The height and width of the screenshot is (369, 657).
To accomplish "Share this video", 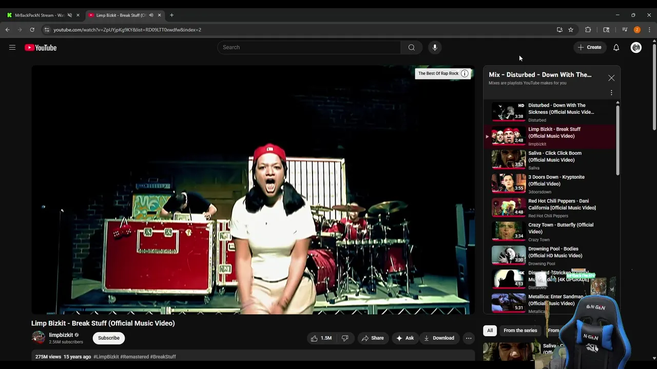I will (x=373, y=338).
